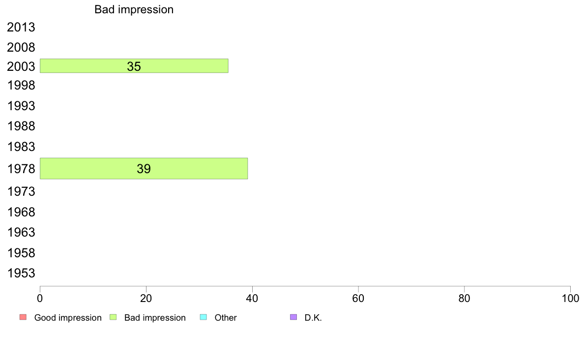Screen dimensions: 584x362
Task: Click the Good impression red legend swatch
Action: [23, 317]
